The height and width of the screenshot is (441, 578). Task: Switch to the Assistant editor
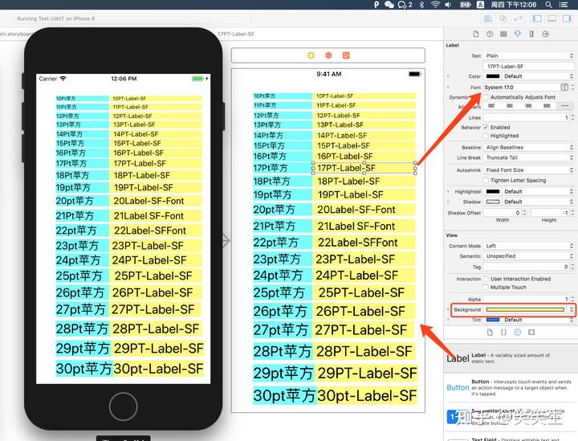[x=503, y=18]
